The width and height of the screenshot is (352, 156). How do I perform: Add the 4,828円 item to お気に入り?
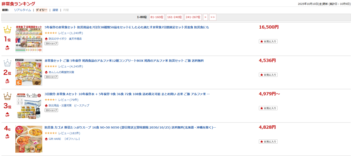coord(268,142)
